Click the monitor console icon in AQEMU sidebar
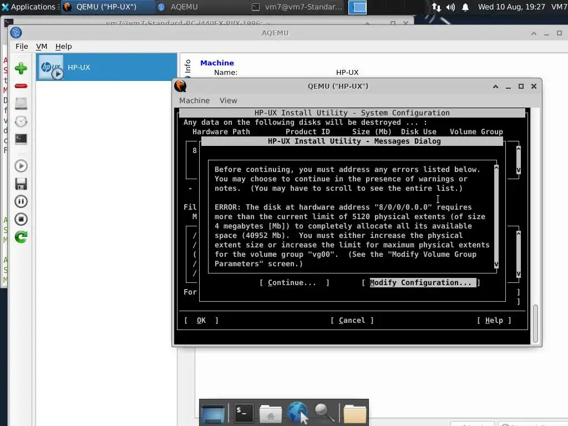The height and width of the screenshot is (426, 568). (x=21, y=139)
